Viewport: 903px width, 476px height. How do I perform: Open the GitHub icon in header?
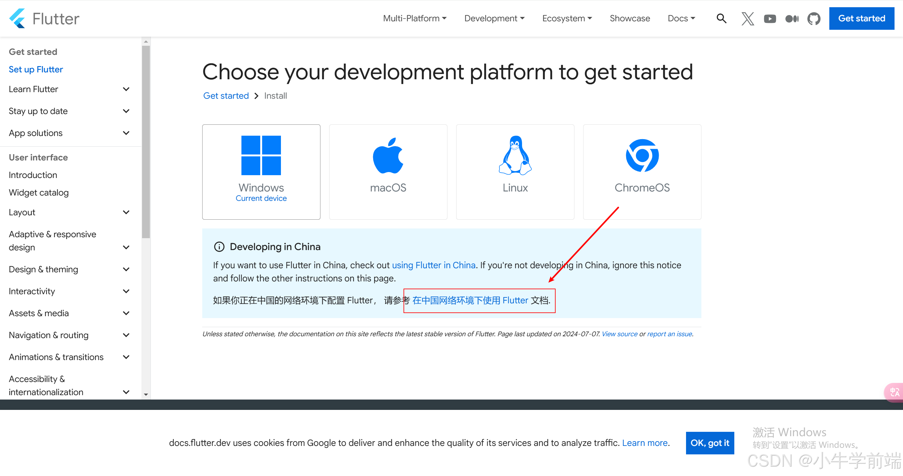pyautogui.click(x=814, y=18)
